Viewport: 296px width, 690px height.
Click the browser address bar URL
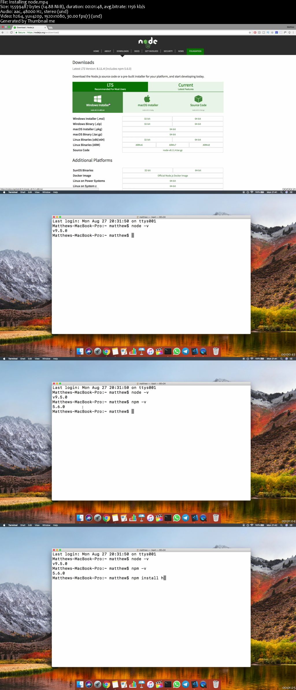43,32
